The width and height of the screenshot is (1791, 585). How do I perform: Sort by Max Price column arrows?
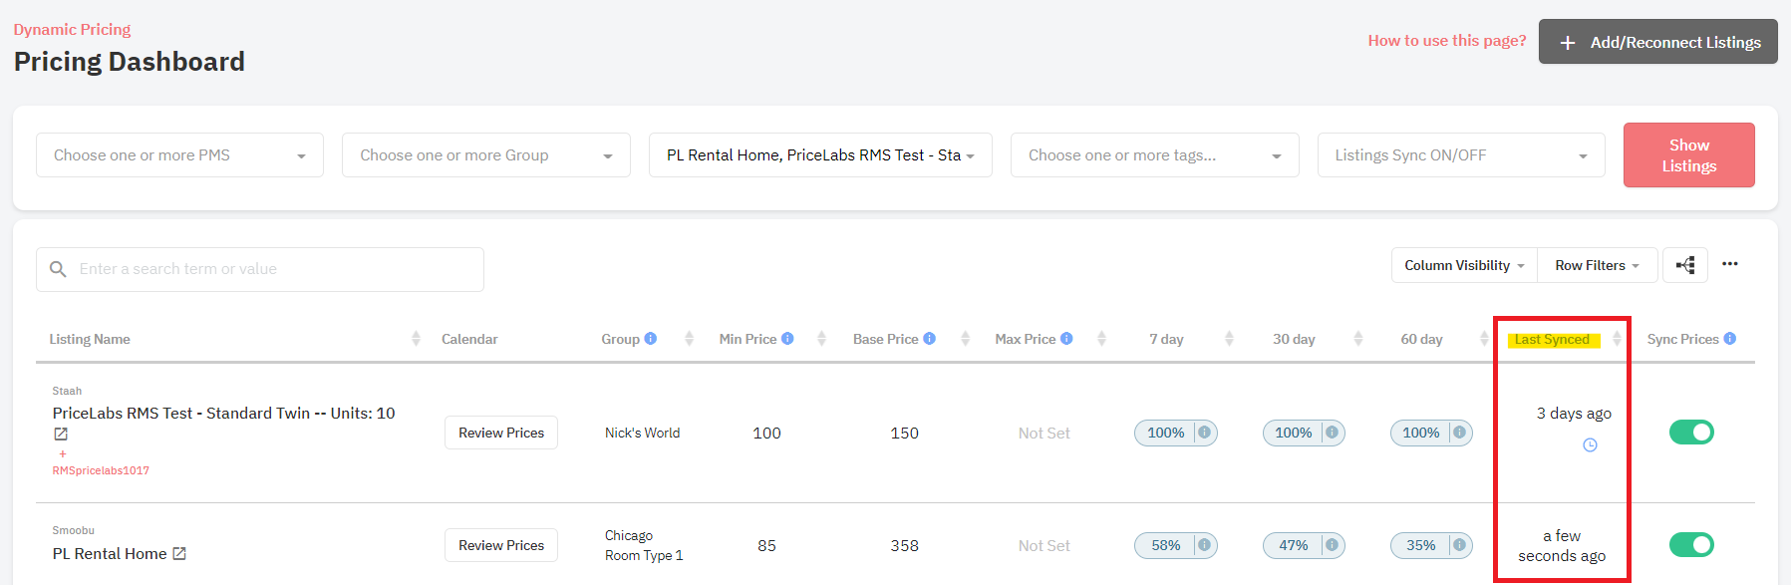[x=1101, y=339]
